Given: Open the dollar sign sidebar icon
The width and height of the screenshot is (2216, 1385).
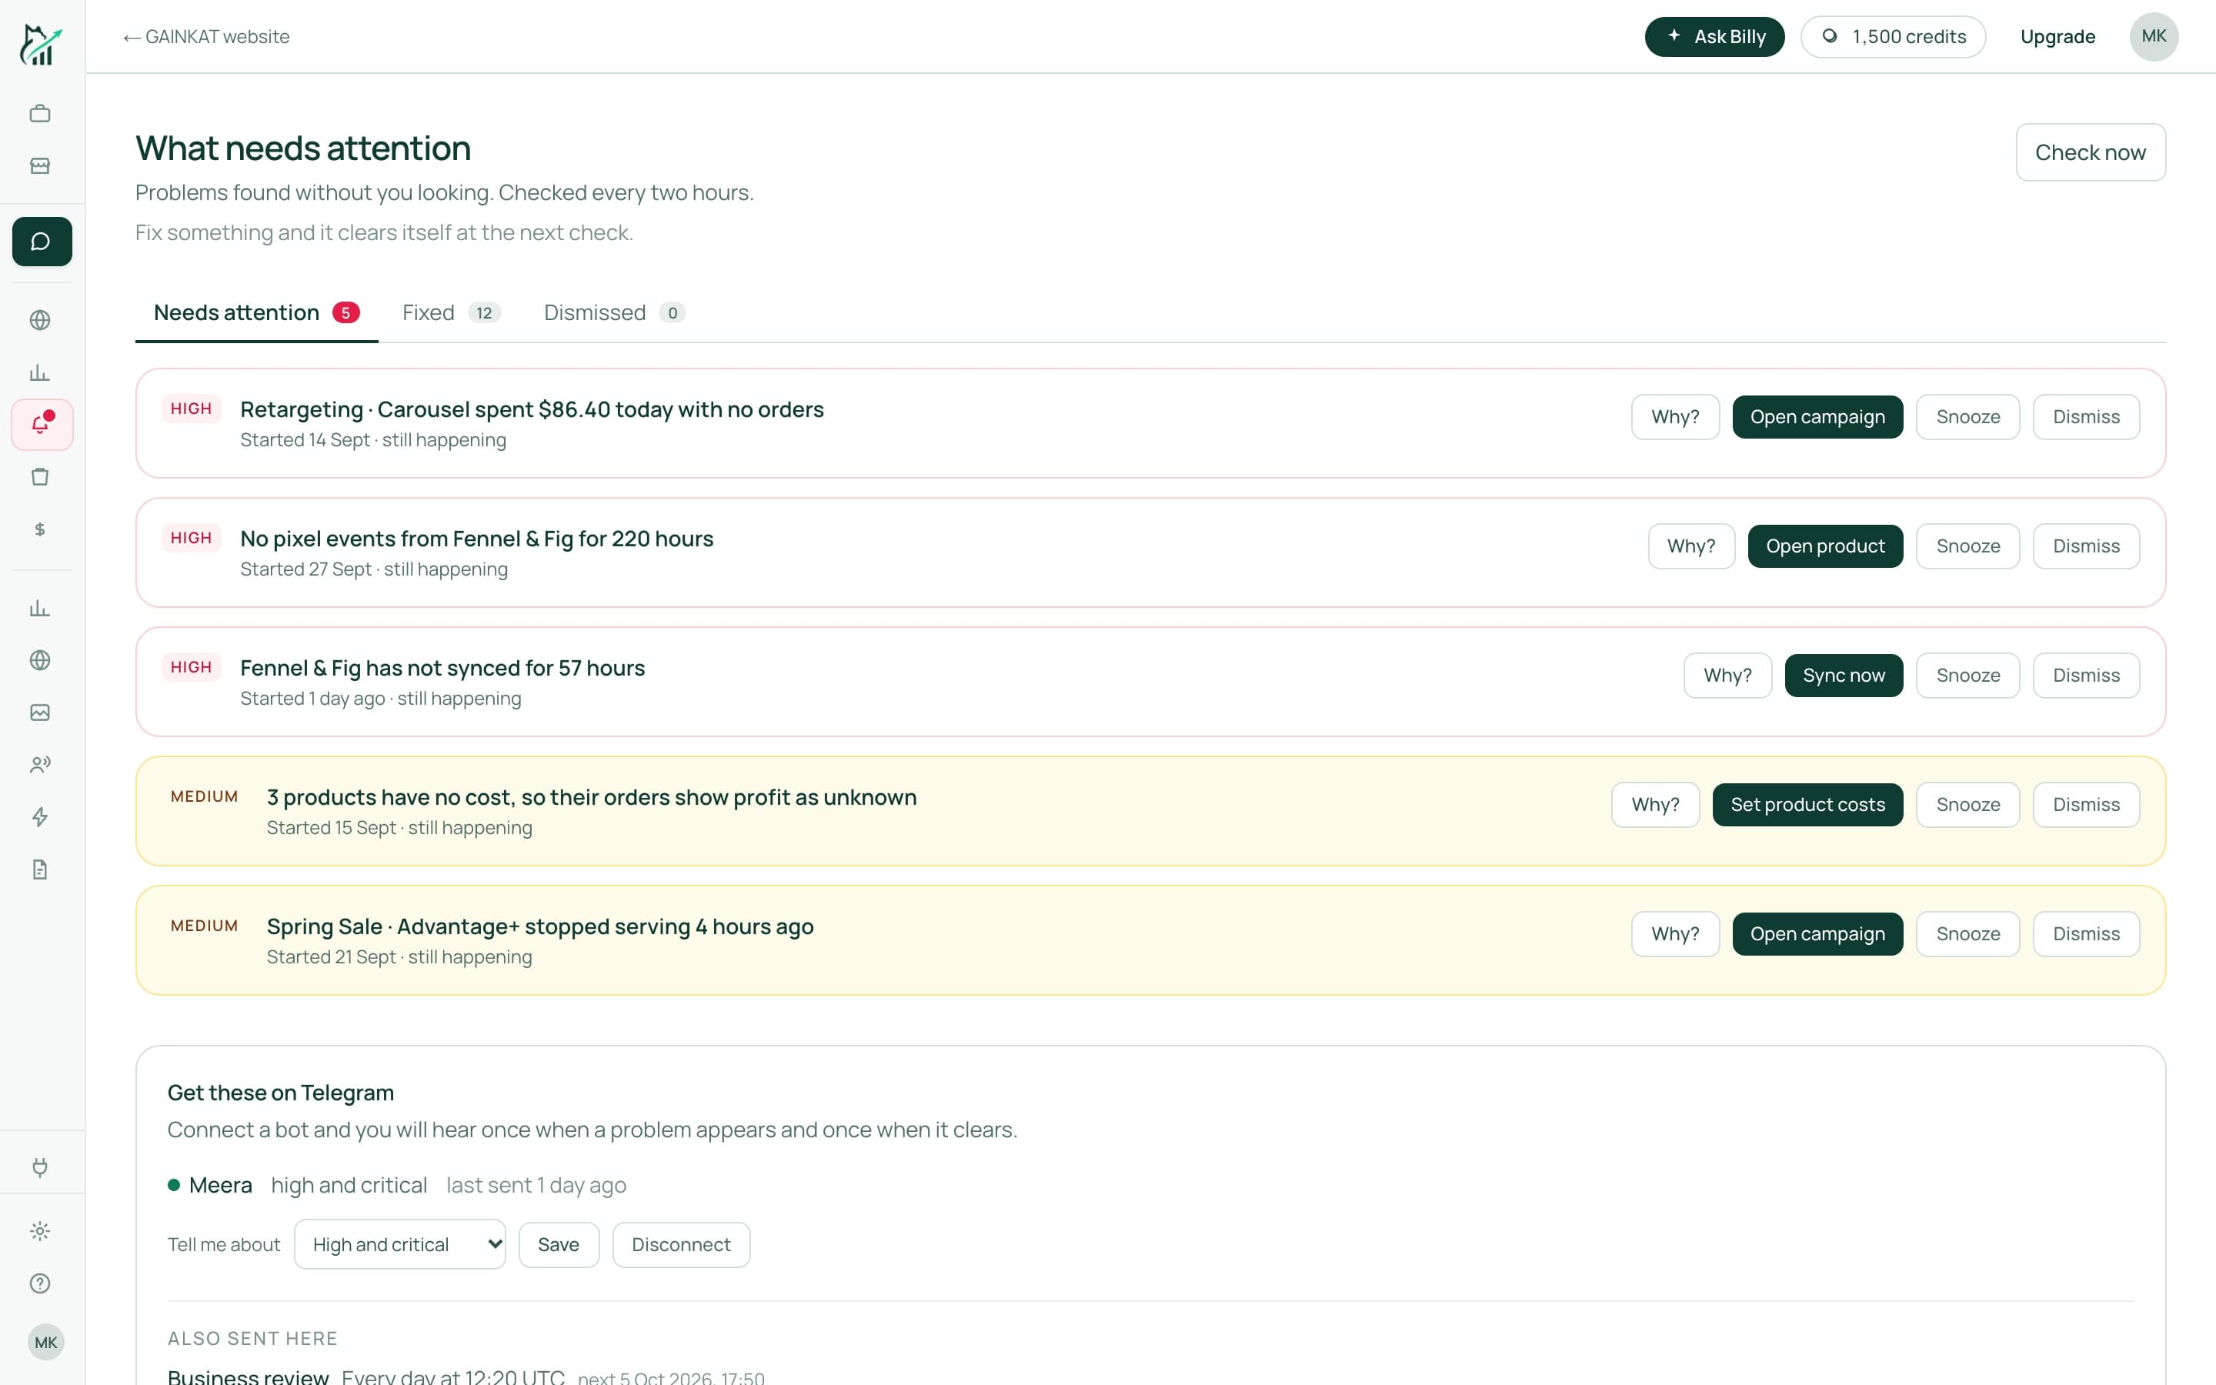Looking at the screenshot, I should click(x=40, y=529).
